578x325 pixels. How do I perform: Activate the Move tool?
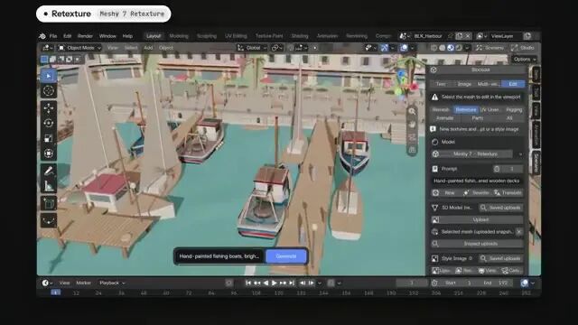pos(48,108)
